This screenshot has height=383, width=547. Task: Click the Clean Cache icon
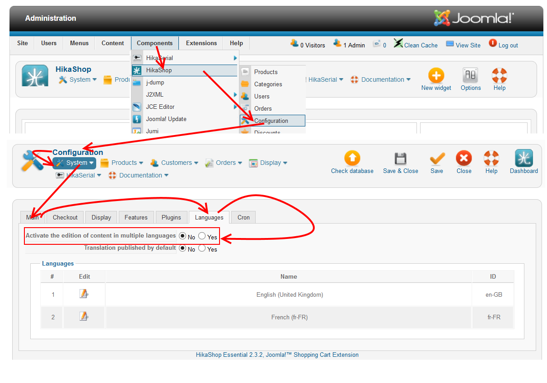click(x=398, y=43)
